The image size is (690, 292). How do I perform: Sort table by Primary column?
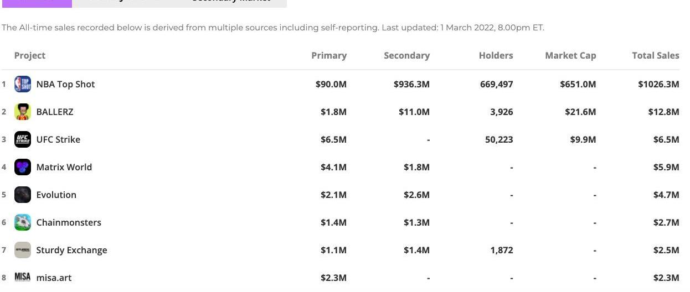[329, 55]
